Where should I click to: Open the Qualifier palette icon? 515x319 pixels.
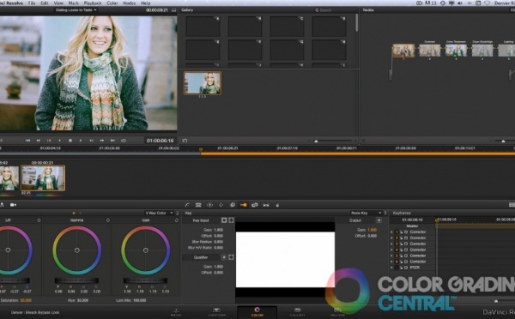[x=198, y=205]
